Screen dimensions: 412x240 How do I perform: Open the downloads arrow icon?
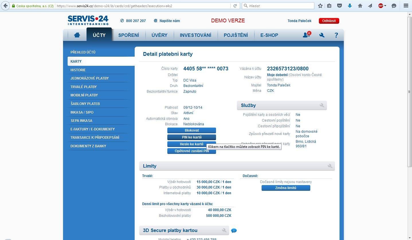coord(350,6)
